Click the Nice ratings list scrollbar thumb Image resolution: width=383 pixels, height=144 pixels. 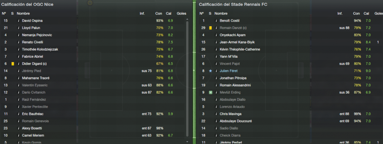[x=187, y=78]
